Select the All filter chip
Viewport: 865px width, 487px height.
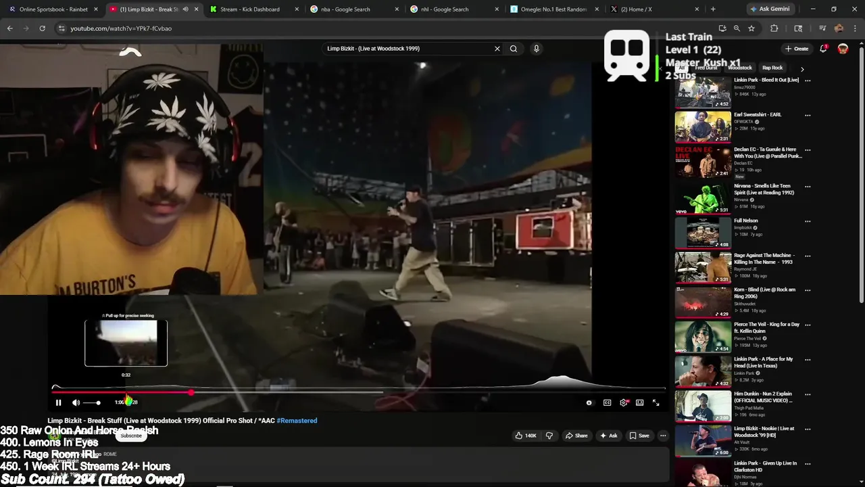click(682, 68)
